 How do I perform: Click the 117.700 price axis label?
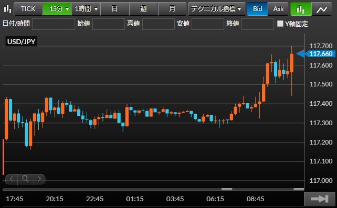click(321, 46)
